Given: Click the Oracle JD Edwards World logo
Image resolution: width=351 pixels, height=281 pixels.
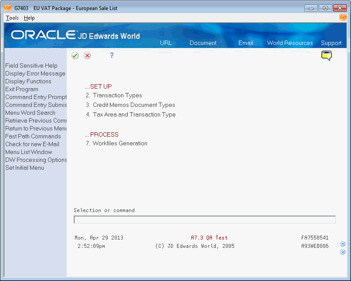Looking at the screenshot, I should click(75, 35).
